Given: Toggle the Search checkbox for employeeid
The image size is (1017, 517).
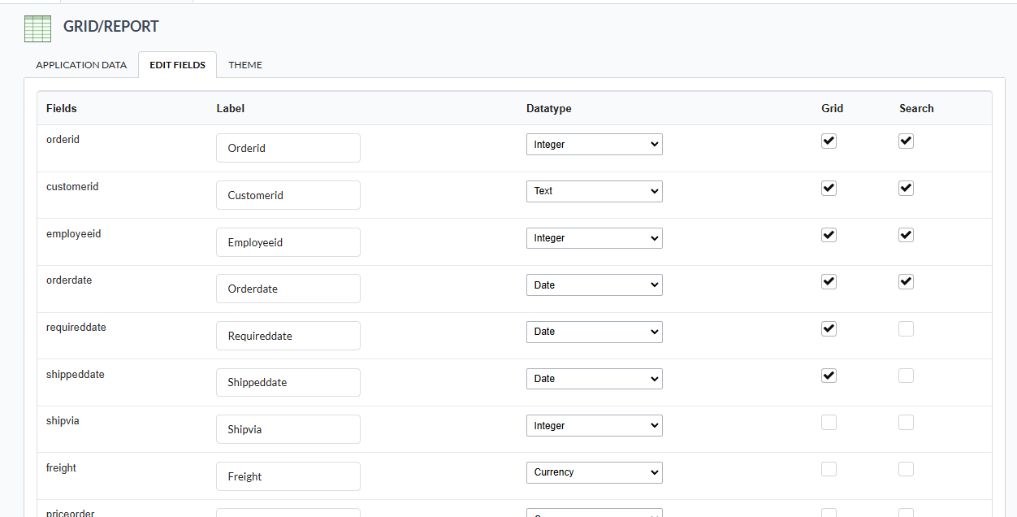Looking at the screenshot, I should [906, 234].
